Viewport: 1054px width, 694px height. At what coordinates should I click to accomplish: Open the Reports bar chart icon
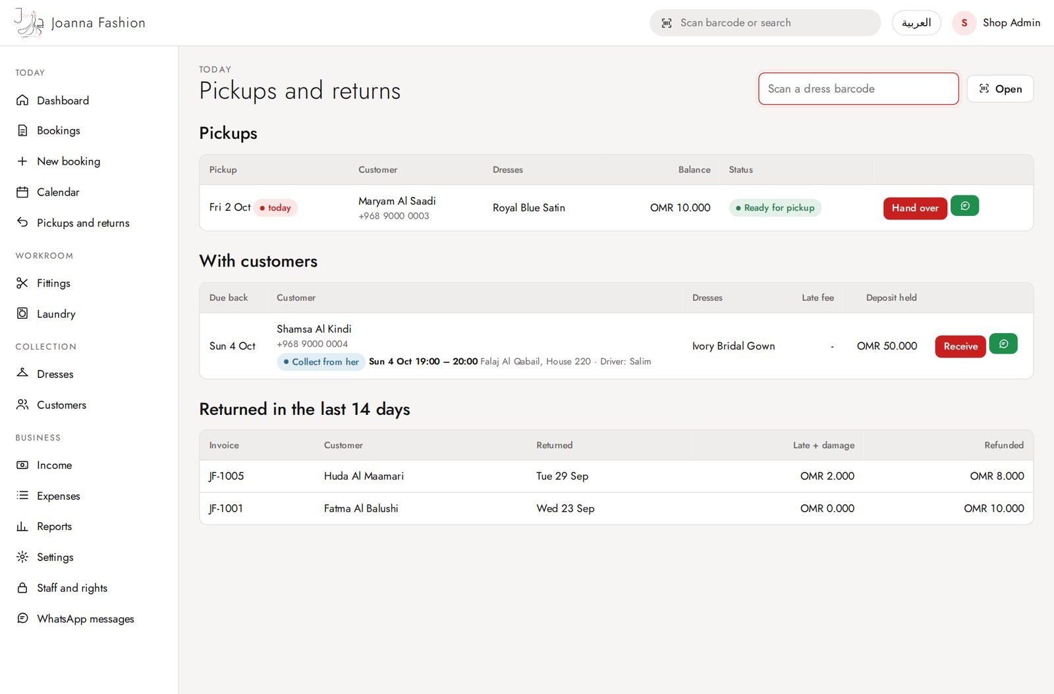pyautogui.click(x=22, y=526)
